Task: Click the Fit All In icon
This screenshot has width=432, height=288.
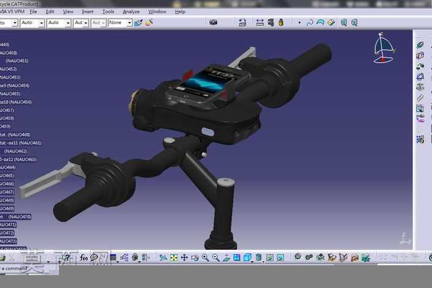Action: 174,258
